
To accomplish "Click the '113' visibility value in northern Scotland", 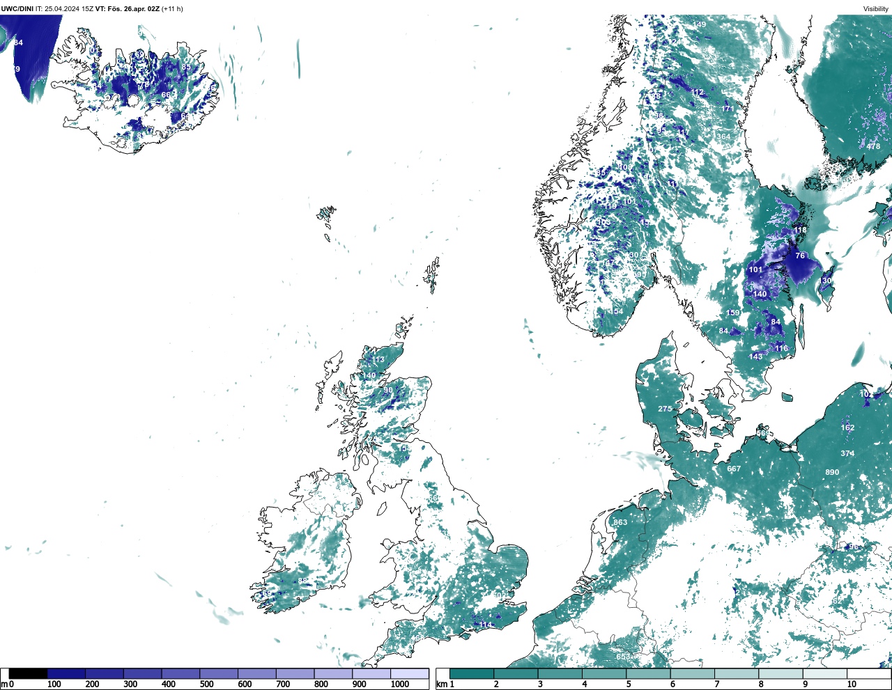I will click(x=378, y=360).
